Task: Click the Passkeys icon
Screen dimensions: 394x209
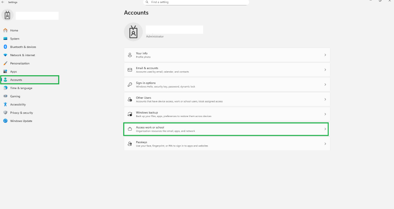Action: pos(130,144)
